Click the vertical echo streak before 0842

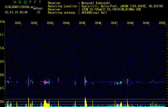(x=29, y=81)
